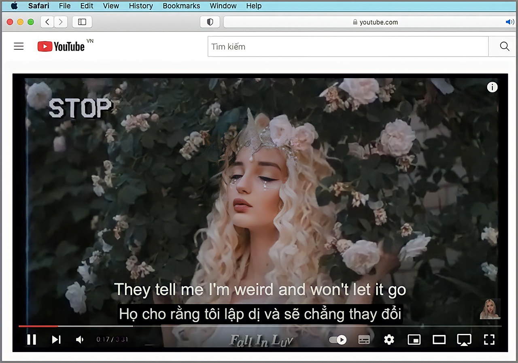Image resolution: width=518 pixels, height=363 pixels.
Task: Open the History menu
Action: click(141, 6)
